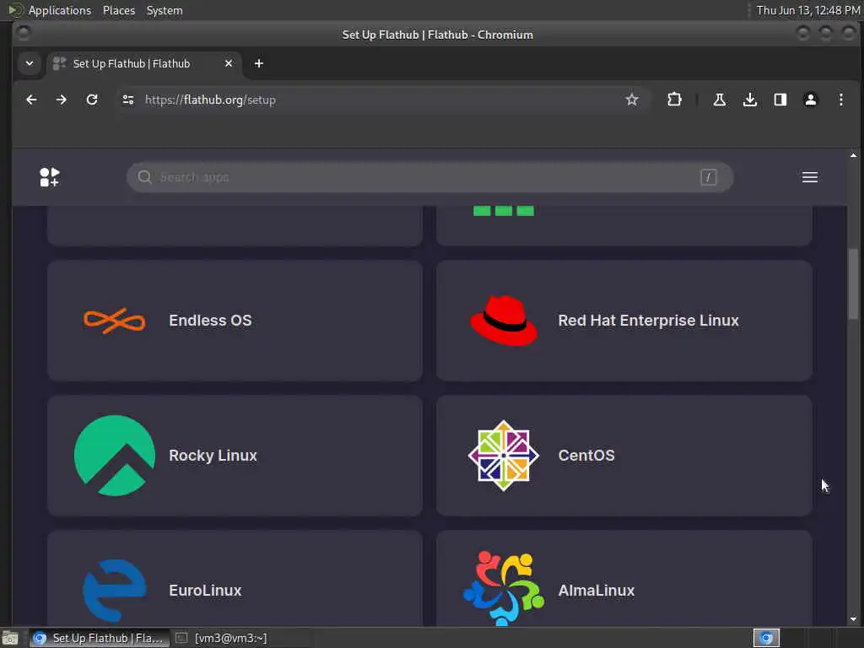
Task: Show the Downloads panel
Action: point(750,100)
